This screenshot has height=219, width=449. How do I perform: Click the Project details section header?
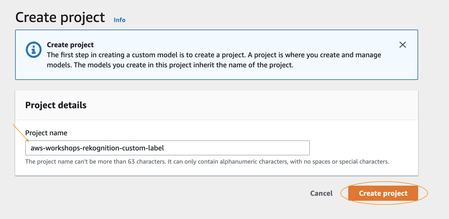click(x=56, y=105)
